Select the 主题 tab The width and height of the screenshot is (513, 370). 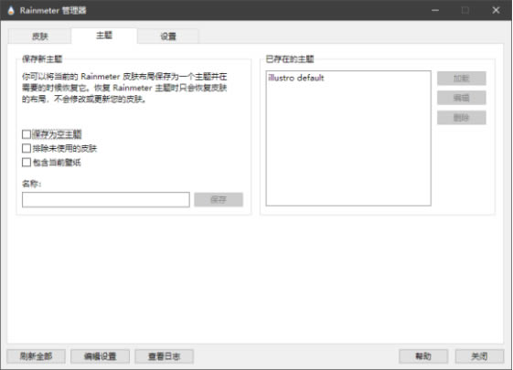(x=104, y=36)
